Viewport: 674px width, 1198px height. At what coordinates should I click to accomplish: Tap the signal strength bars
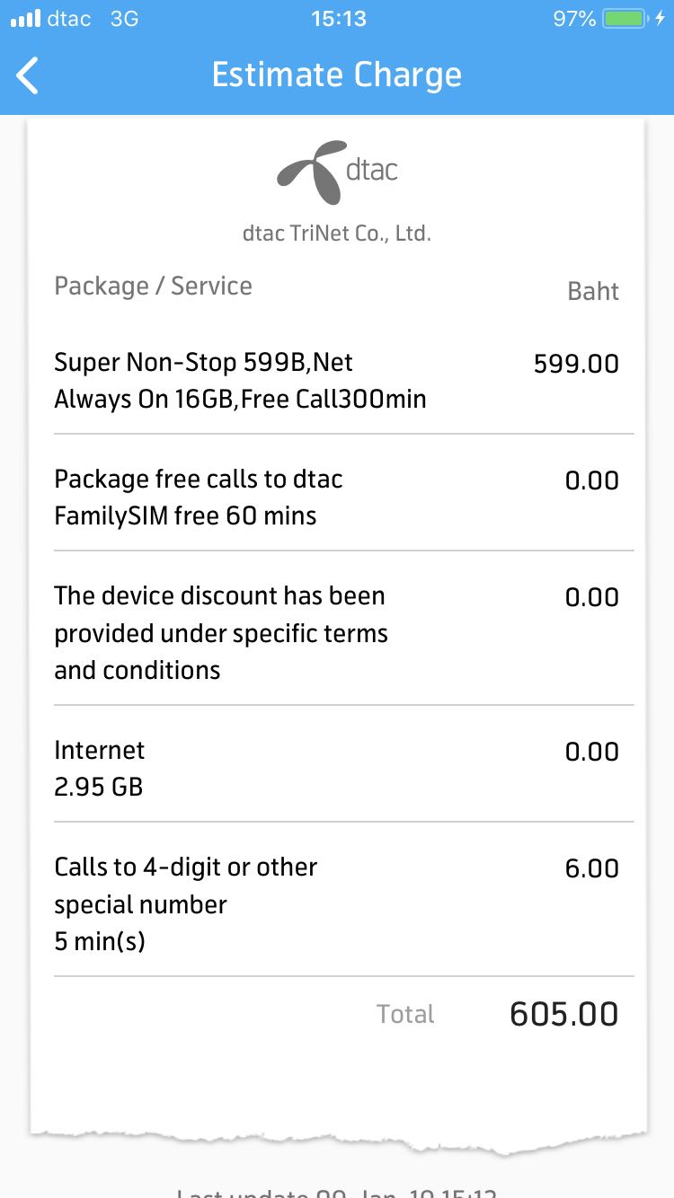[x=25, y=19]
